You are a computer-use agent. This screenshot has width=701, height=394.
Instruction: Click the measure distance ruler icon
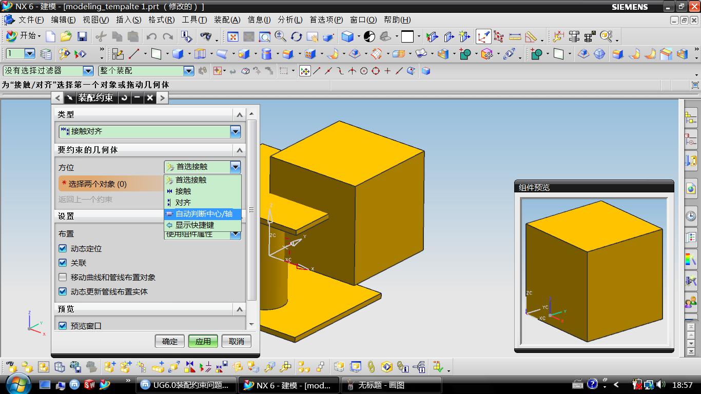pyautogui.click(x=515, y=36)
